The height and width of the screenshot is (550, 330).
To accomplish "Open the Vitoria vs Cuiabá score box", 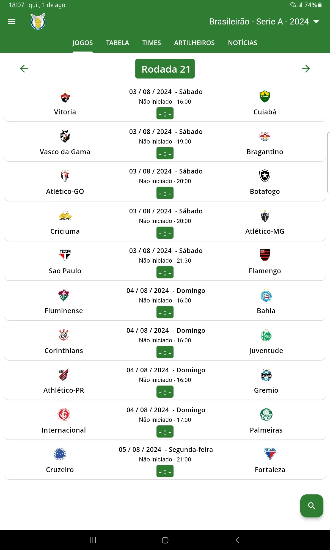I will point(165,114).
